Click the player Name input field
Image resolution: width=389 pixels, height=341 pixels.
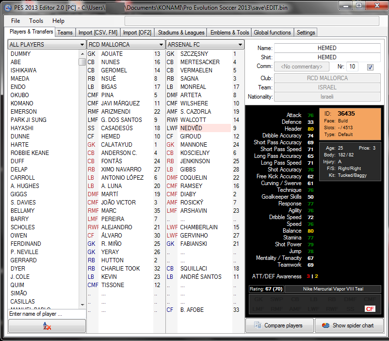(327, 48)
